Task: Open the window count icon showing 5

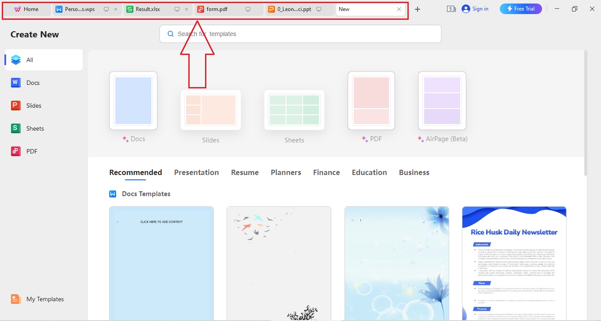Action: [x=451, y=9]
